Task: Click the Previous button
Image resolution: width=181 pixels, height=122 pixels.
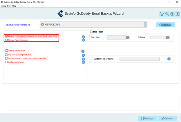Action: coord(147,119)
